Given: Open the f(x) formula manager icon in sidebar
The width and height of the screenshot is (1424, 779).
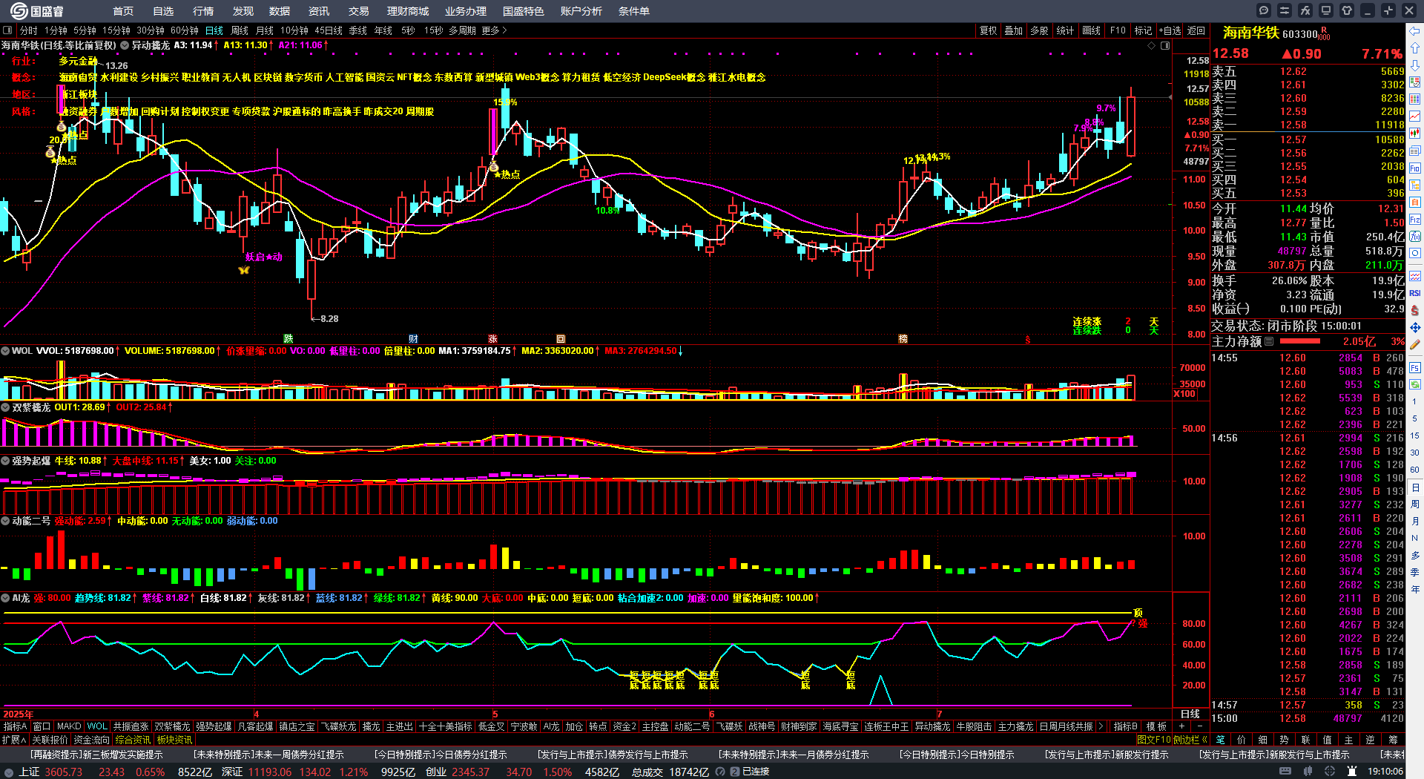Looking at the screenshot, I should [x=1415, y=237].
